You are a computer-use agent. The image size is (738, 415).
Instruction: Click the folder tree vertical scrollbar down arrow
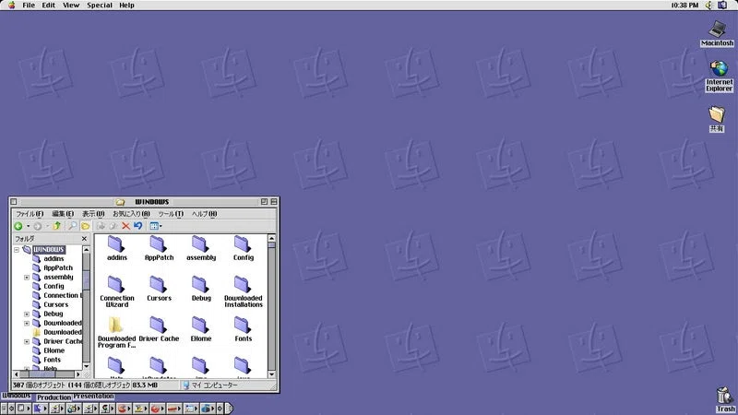(86, 366)
